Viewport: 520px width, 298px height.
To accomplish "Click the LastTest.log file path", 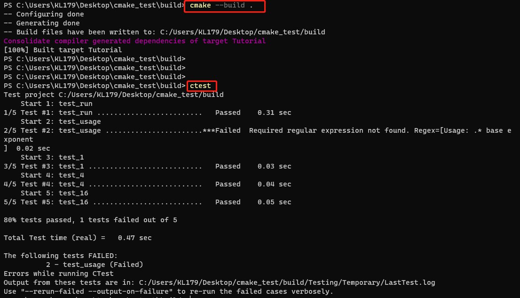I will (287, 283).
